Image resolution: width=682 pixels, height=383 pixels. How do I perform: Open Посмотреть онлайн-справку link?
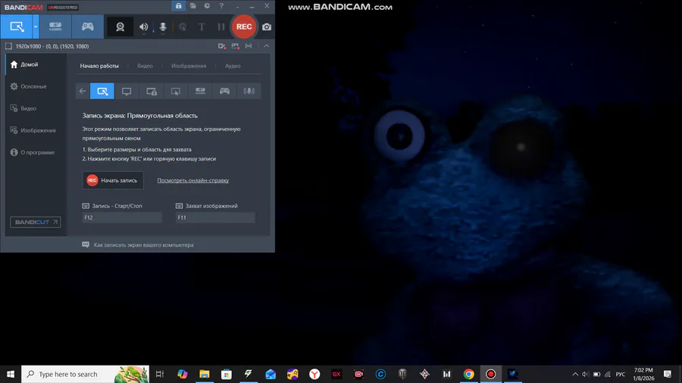point(192,180)
